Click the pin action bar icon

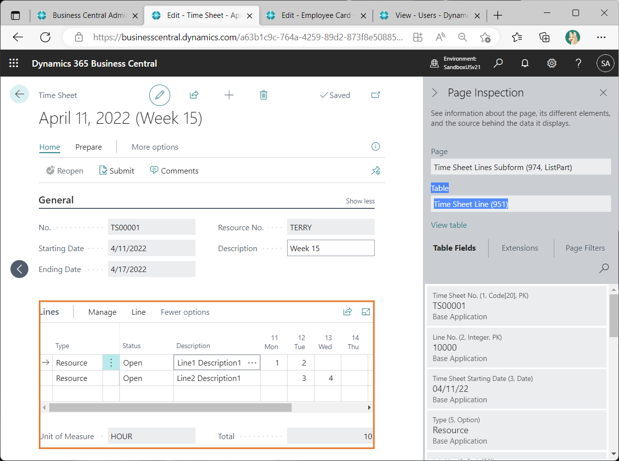pos(376,171)
